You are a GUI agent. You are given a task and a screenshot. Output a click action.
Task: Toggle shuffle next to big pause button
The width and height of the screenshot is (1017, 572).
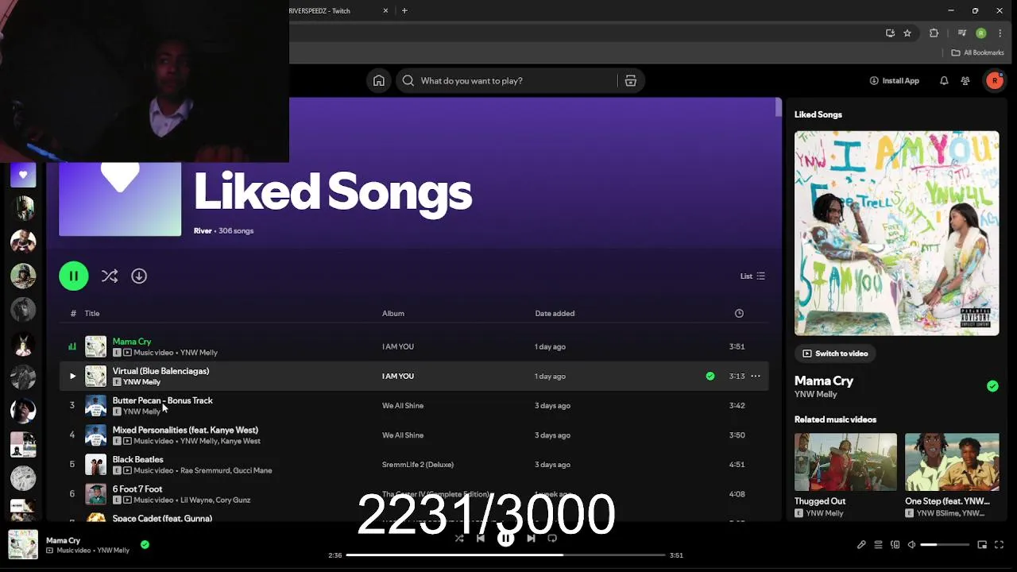[x=110, y=276]
